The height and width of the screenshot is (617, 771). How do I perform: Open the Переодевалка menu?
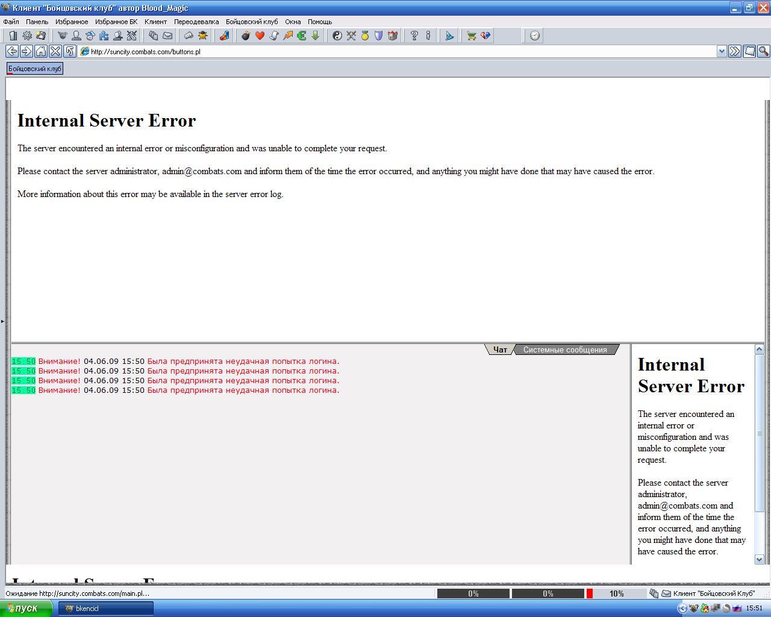pyautogui.click(x=196, y=22)
